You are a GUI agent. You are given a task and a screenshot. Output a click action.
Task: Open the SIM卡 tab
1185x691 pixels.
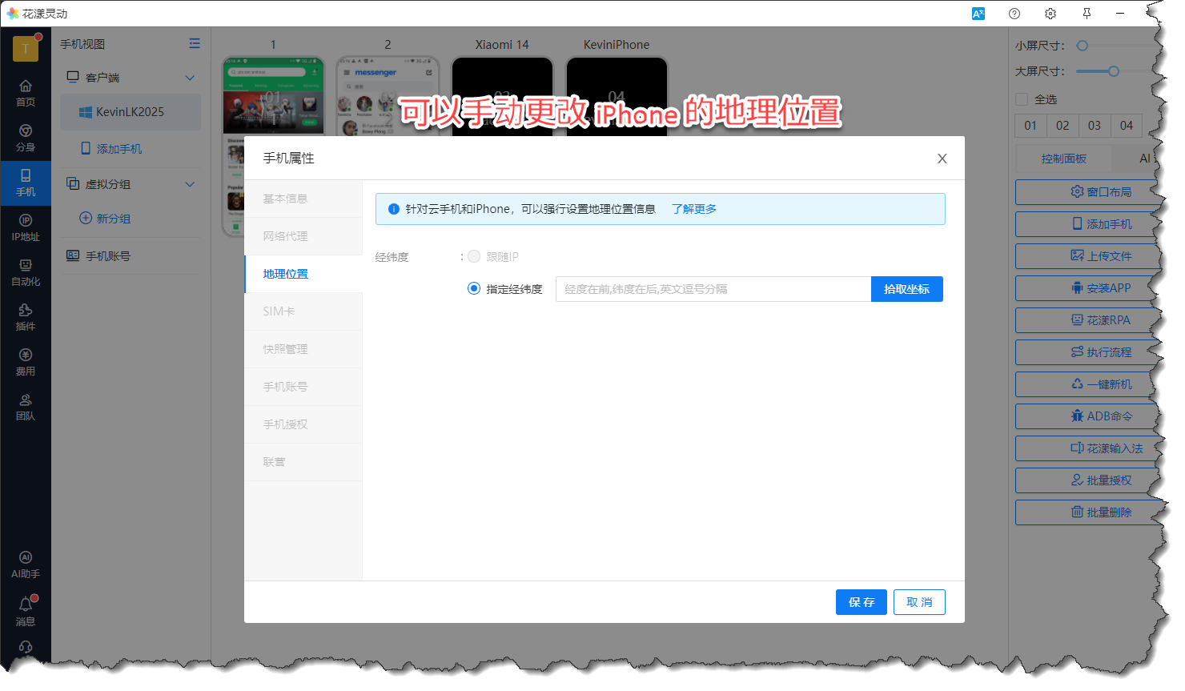point(303,311)
